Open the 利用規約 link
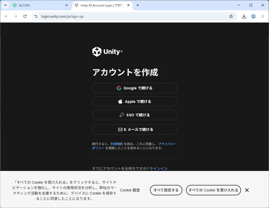Screen dimensions: 269x208 pos(117,144)
